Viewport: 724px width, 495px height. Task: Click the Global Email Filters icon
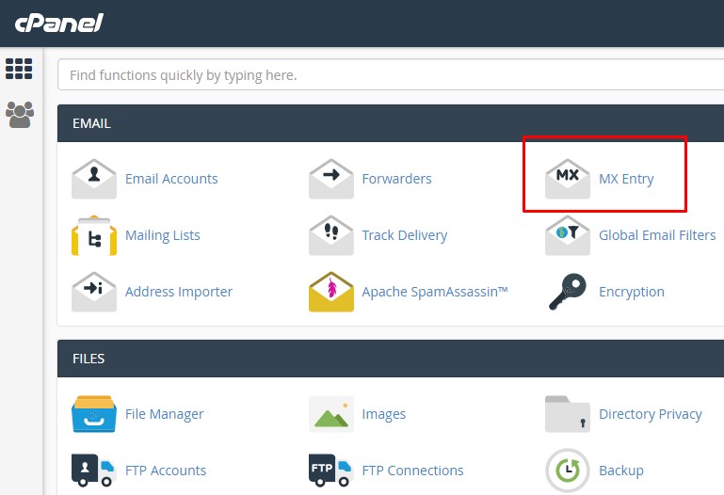[568, 235]
